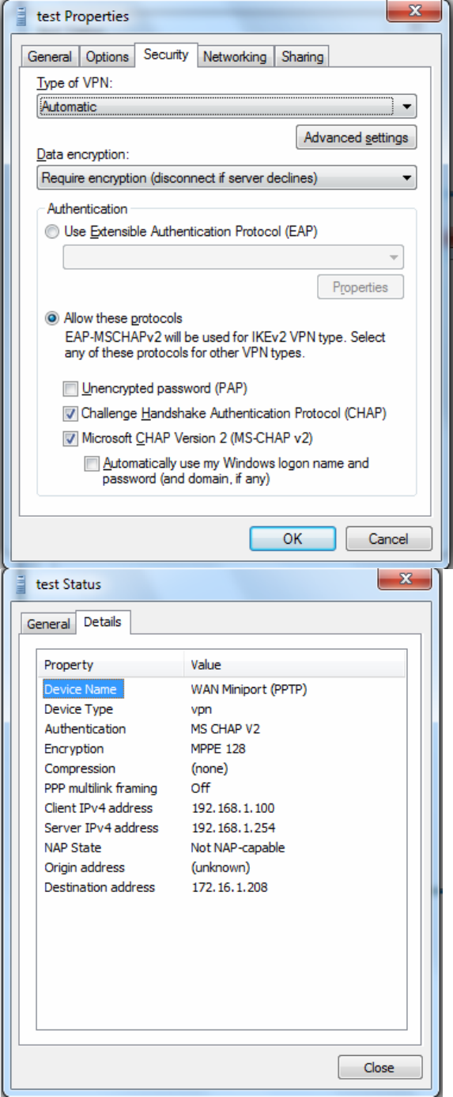Go to the Sharing tab

coord(302,57)
